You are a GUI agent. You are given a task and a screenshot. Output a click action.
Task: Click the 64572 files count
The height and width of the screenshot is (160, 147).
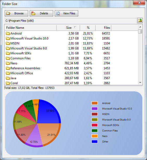(106, 33)
